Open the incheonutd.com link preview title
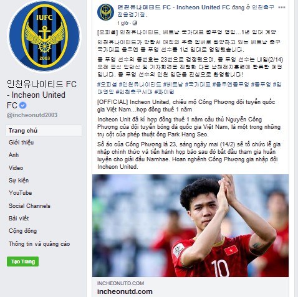298x297 pixels. 125,291
